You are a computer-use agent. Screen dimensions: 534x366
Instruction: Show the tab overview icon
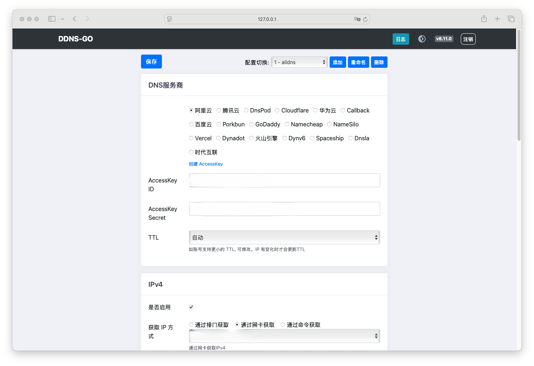coord(511,19)
